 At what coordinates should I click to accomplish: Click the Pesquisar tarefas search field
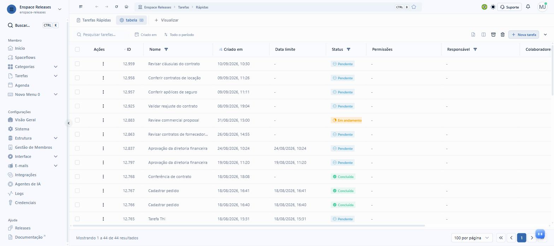pyautogui.click(x=102, y=35)
